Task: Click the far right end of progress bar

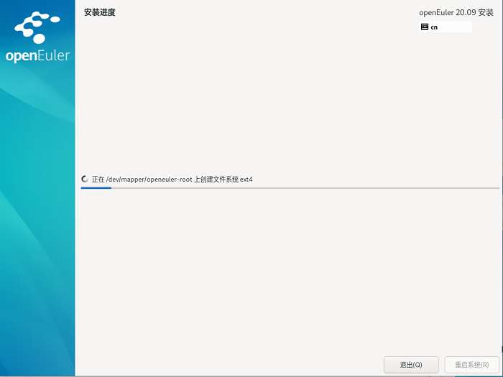Action: coord(496,187)
